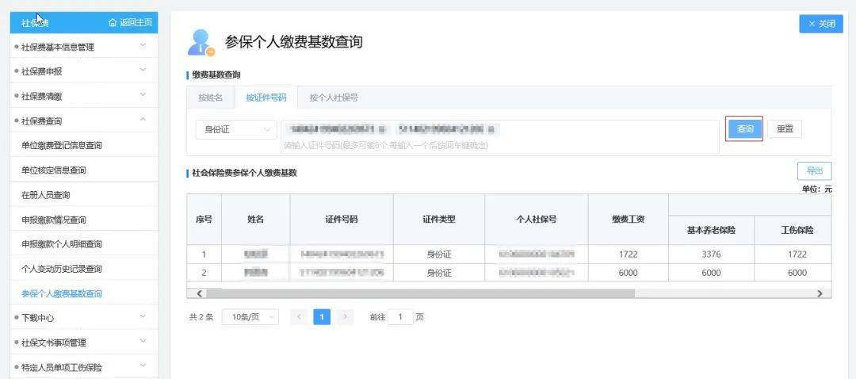Switch to the 按个人社保号 tab
The image size is (856, 379).
pyautogui.click(x=333, y=98)
